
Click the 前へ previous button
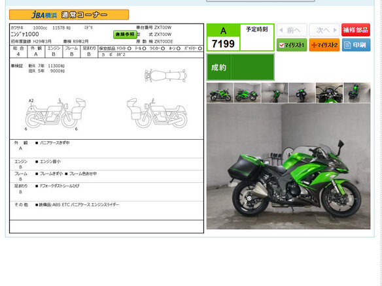(x=292, y=30)
